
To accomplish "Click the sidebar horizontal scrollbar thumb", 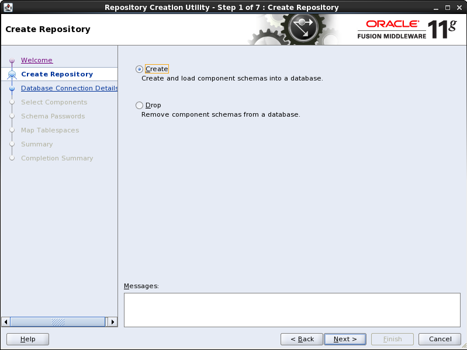I will 58,321.
